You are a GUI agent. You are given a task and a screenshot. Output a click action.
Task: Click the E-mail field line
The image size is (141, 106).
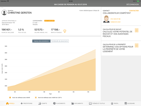pos(36,23)
